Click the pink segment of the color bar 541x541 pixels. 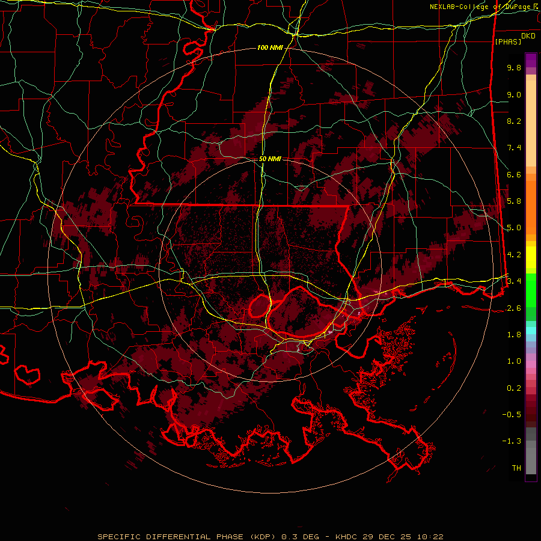pos(531,364)
